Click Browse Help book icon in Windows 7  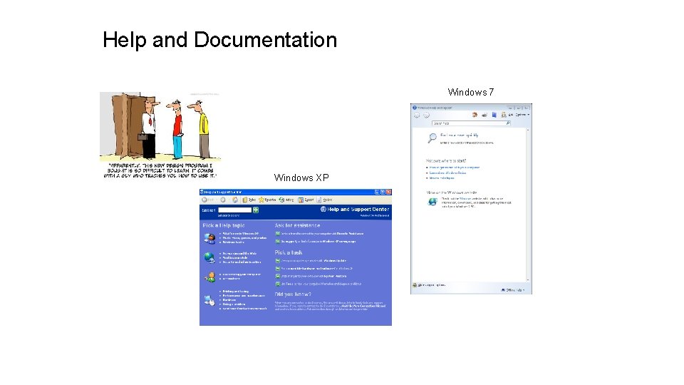(494, 115)
